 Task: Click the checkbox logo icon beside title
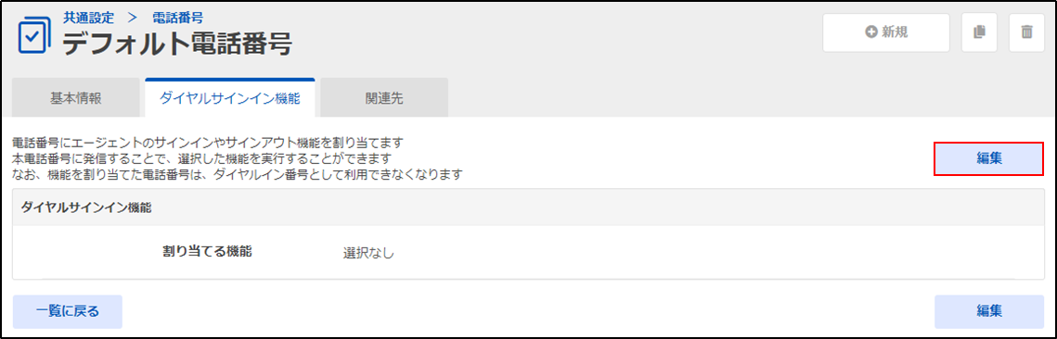pos(33,38)
